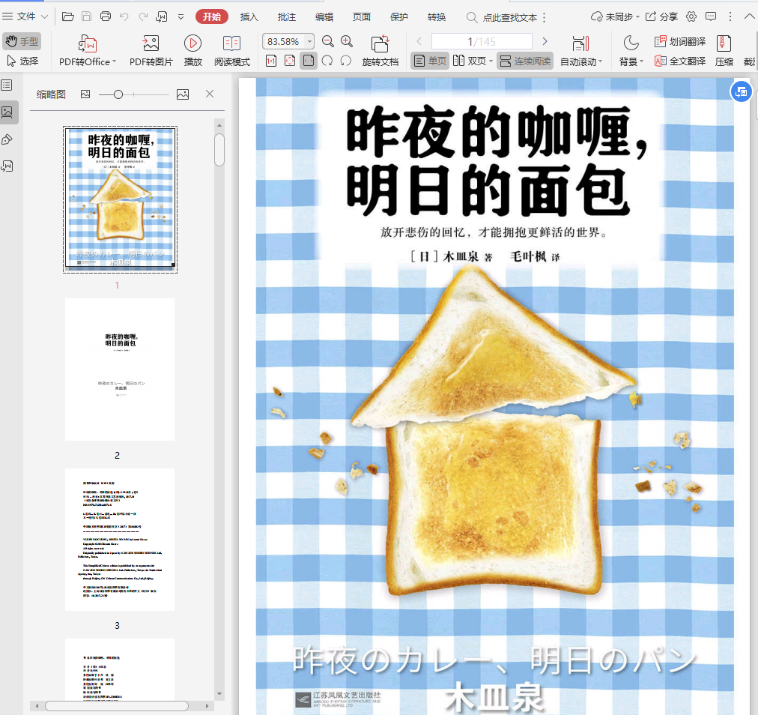Open the file folder icon
This screenshot has height=715, width=758.
click(68, 17)
